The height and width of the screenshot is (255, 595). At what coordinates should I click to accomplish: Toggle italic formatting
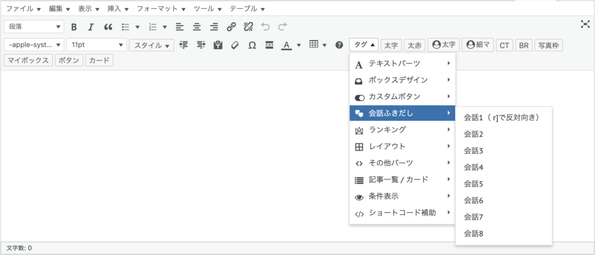coord(91,27)
